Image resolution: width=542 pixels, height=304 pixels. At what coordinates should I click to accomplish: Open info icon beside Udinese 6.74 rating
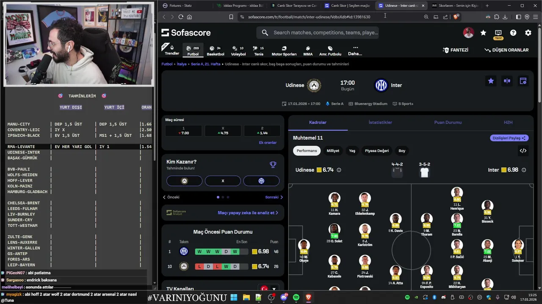point(339,170)
